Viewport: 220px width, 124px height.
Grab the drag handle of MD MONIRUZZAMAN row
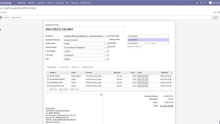point(48,79)
